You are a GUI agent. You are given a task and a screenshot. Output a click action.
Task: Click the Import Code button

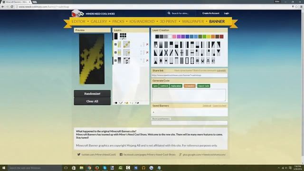pyautogui.click(x=204, y=86)
